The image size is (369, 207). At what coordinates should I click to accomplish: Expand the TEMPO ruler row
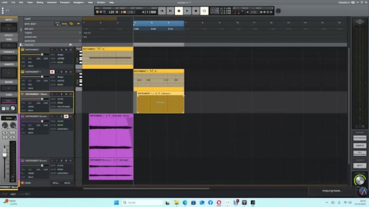[x=80, y=33]
